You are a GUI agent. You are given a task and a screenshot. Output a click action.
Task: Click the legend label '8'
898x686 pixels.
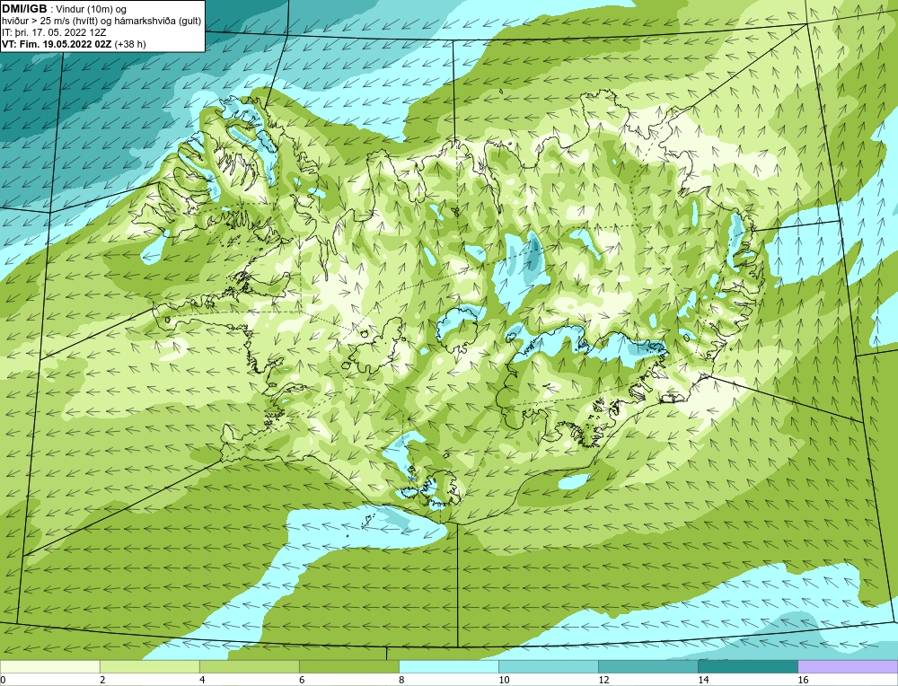(x=401, y=680)
